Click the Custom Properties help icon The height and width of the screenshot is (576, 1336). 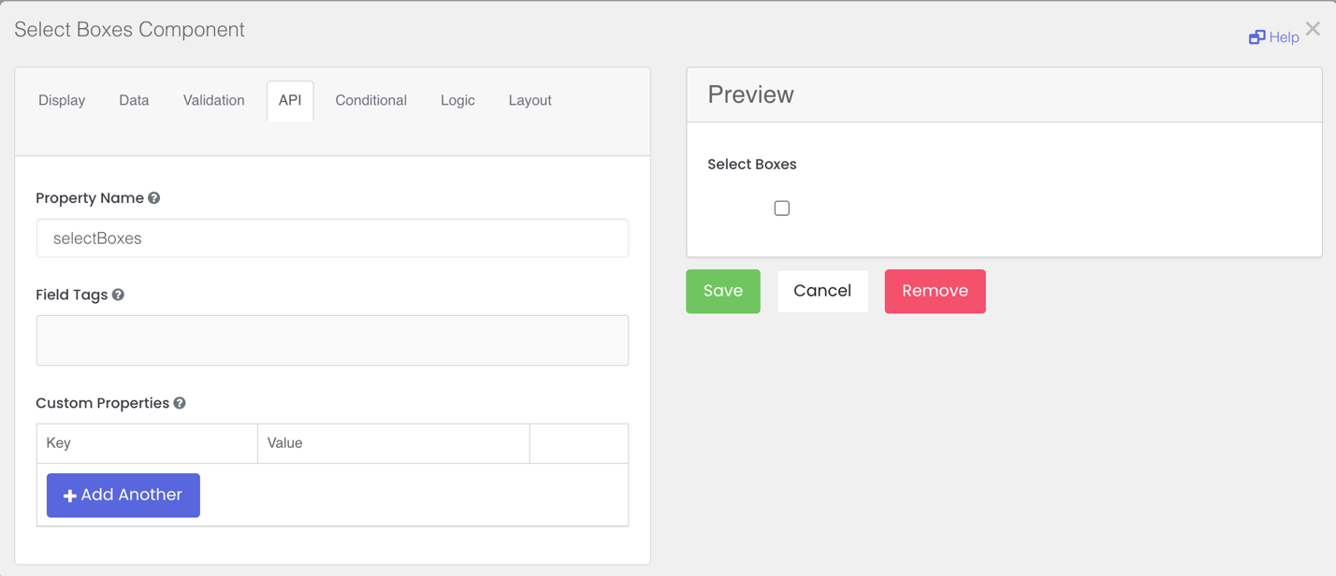click(180, 403)
